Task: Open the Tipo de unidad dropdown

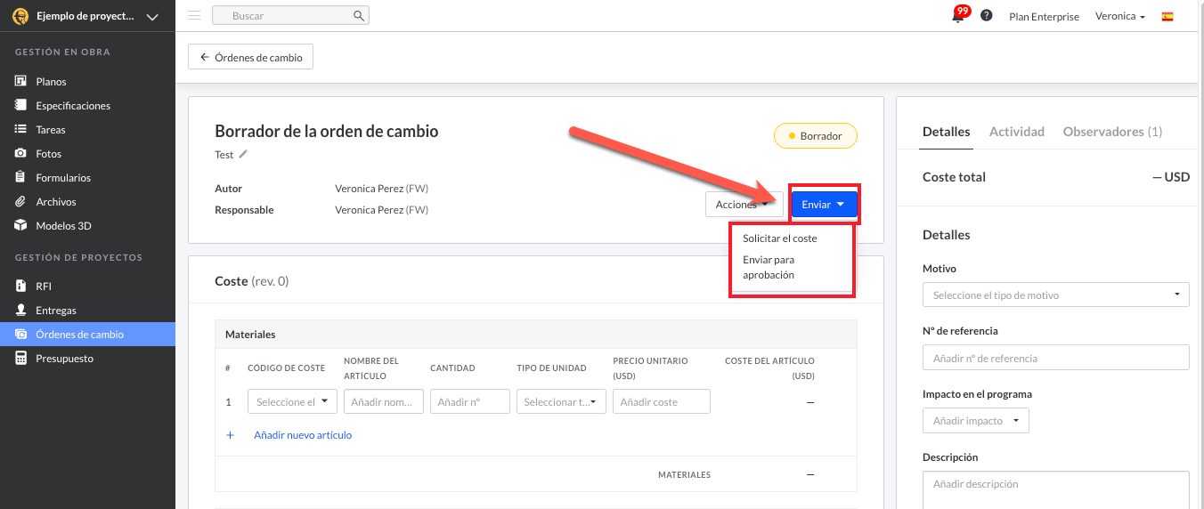Action: pyautogui.click(x=561, y=402)
